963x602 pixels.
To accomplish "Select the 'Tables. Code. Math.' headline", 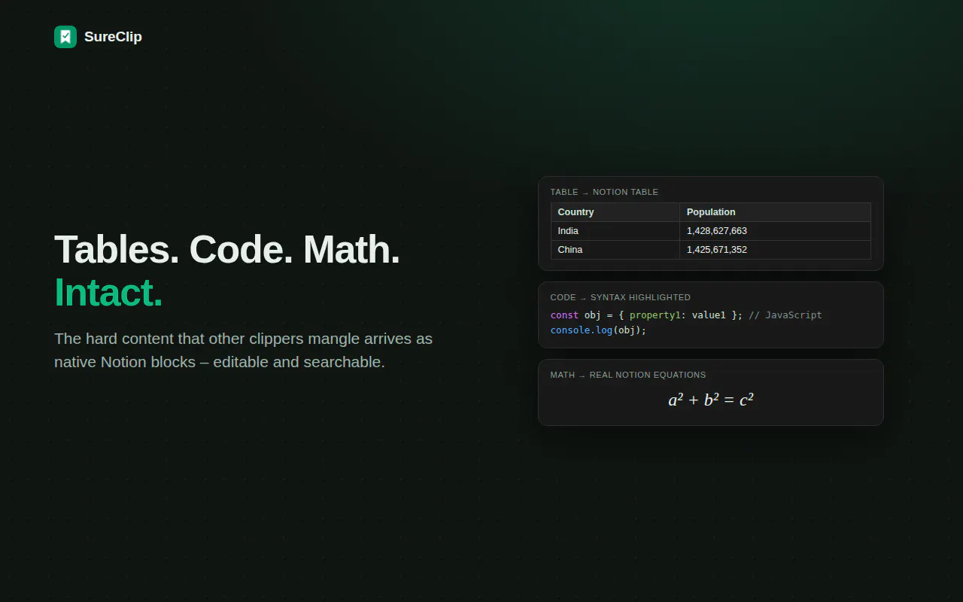I will pos(227,249).
